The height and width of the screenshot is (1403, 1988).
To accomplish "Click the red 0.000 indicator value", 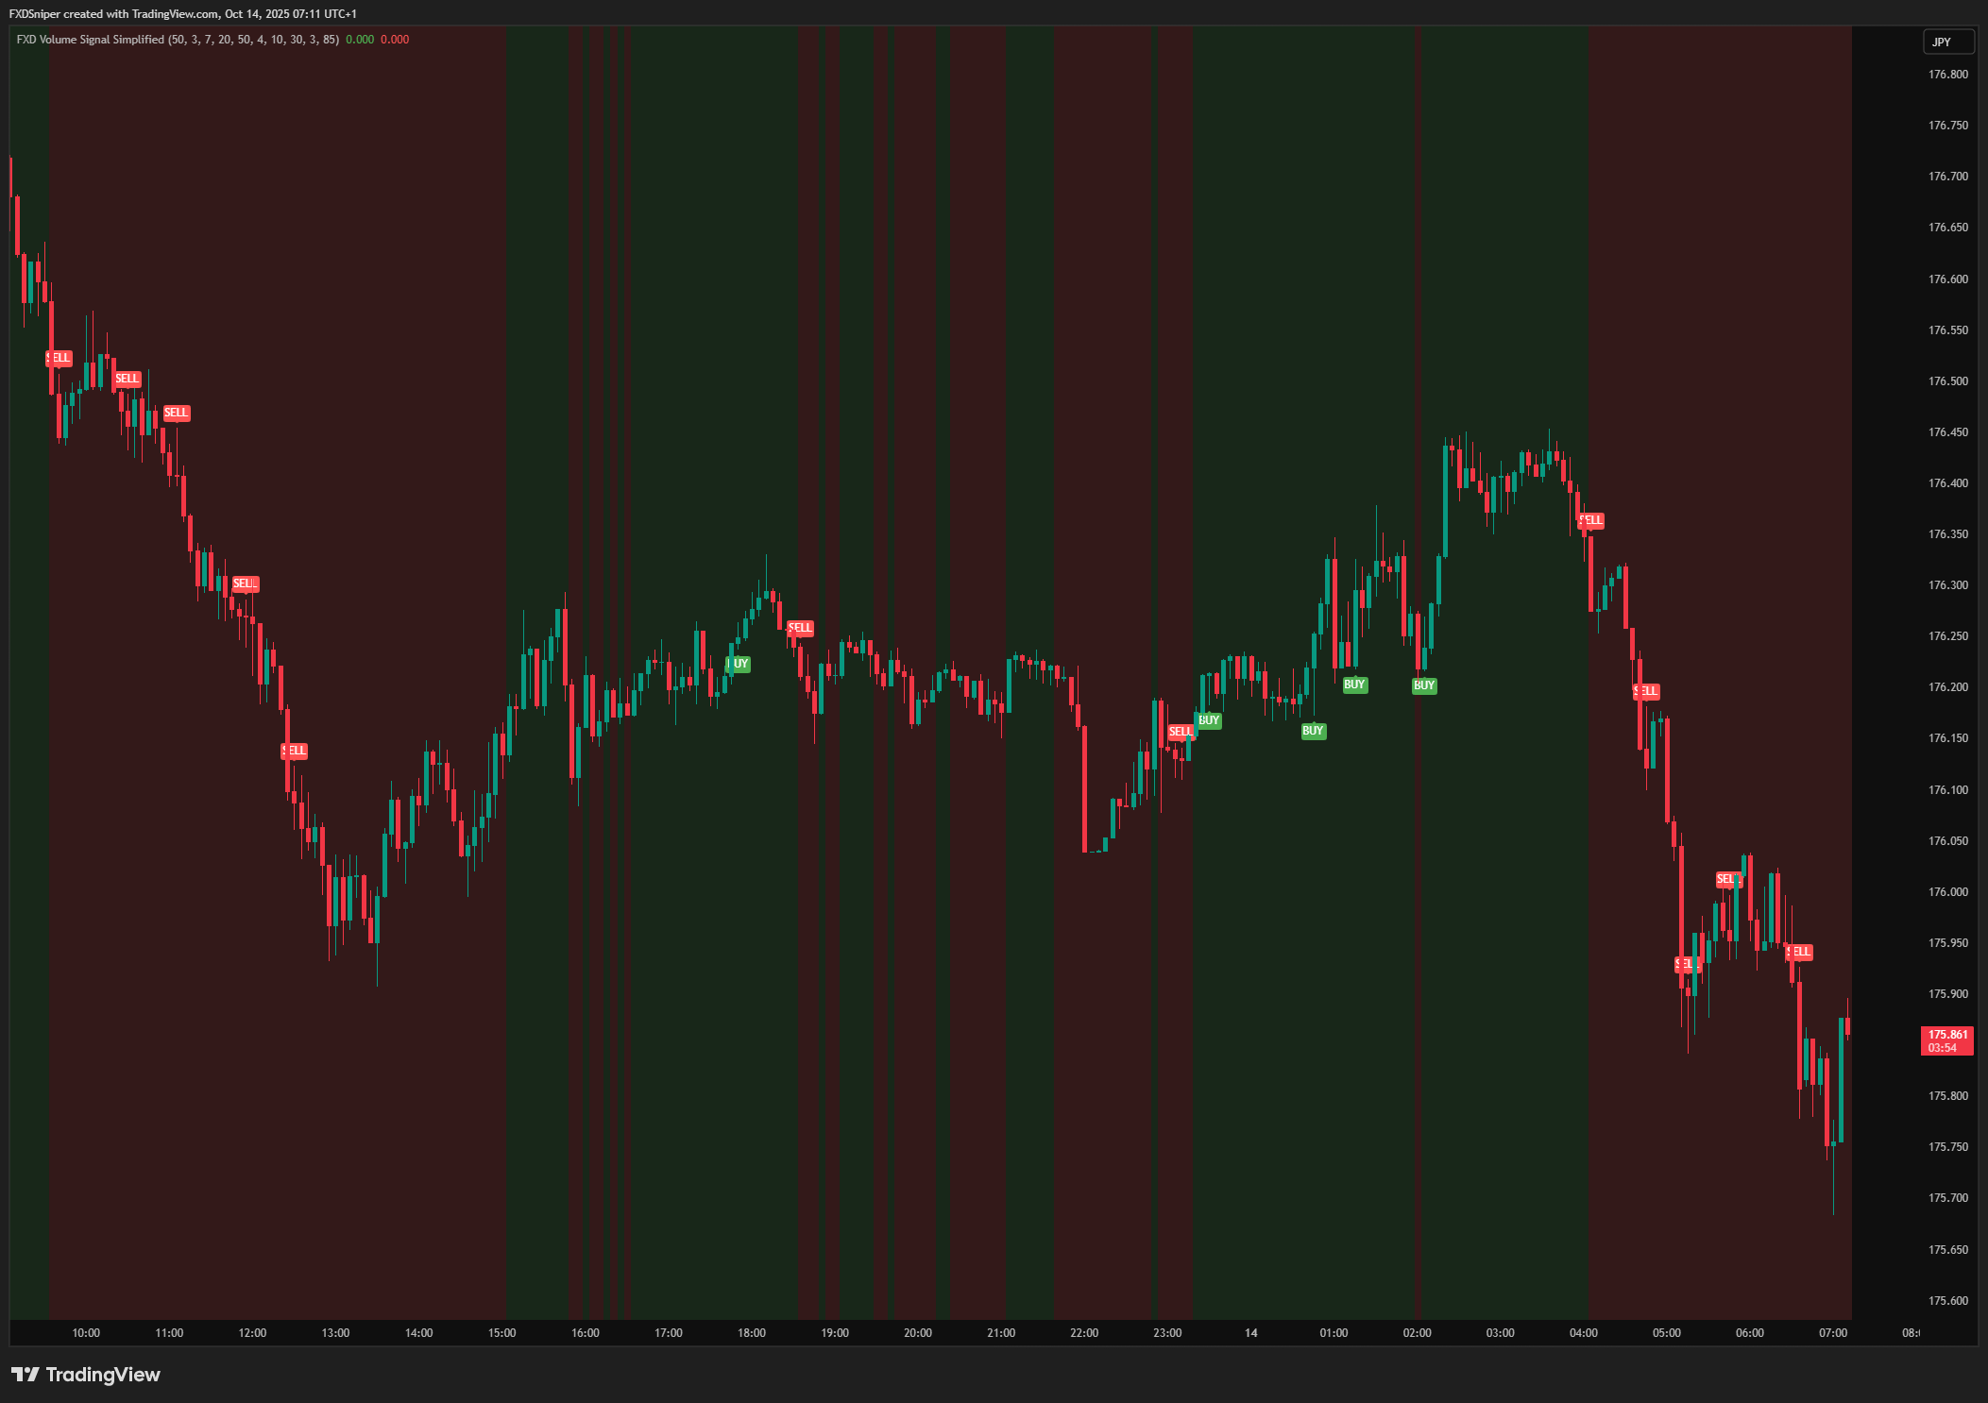I will coord(395,40).
